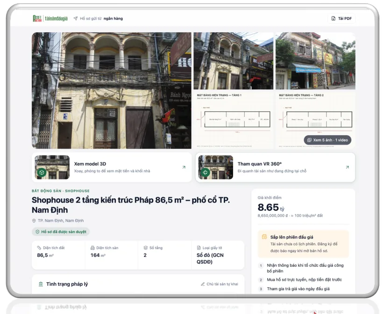Click the tàisảnđấugiá site logo
This screenshot has height=314, width=391.
50,19
